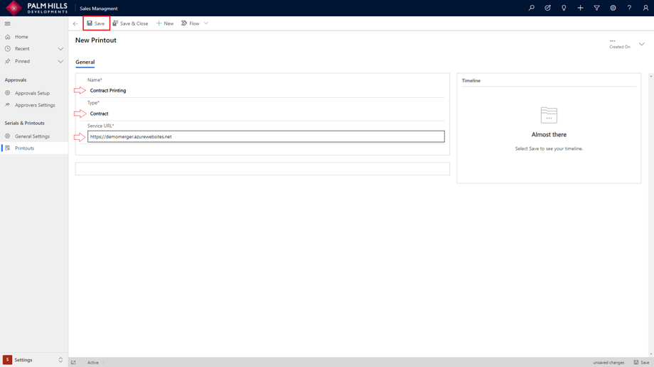
Task: Open the help question mark icon
Action: [629, 8]
